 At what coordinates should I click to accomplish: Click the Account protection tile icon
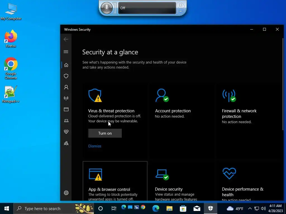pyautogui.click(x=162, y=95)
